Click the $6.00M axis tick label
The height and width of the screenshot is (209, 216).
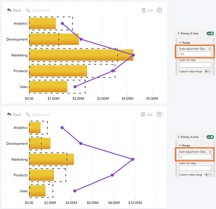(93, 203)
